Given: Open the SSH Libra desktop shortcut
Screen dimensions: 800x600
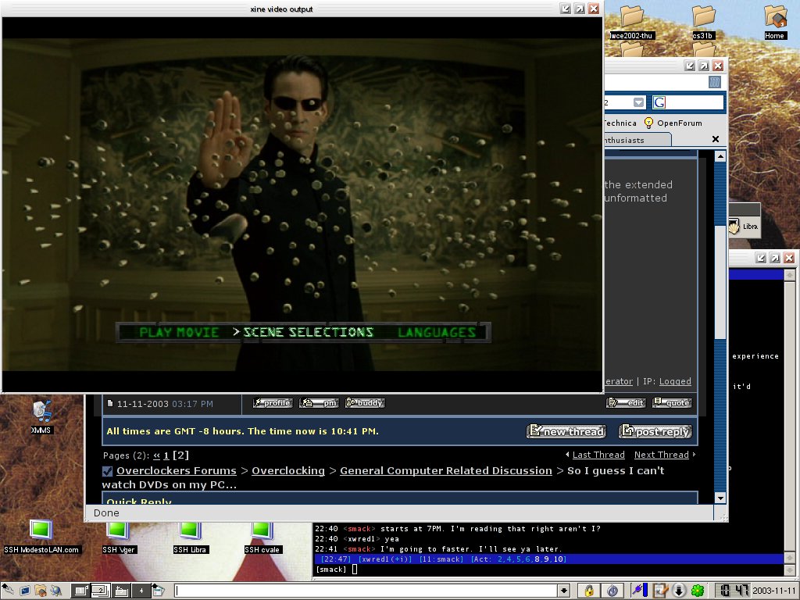Looking at the screenshot, I should coord(191,538).
